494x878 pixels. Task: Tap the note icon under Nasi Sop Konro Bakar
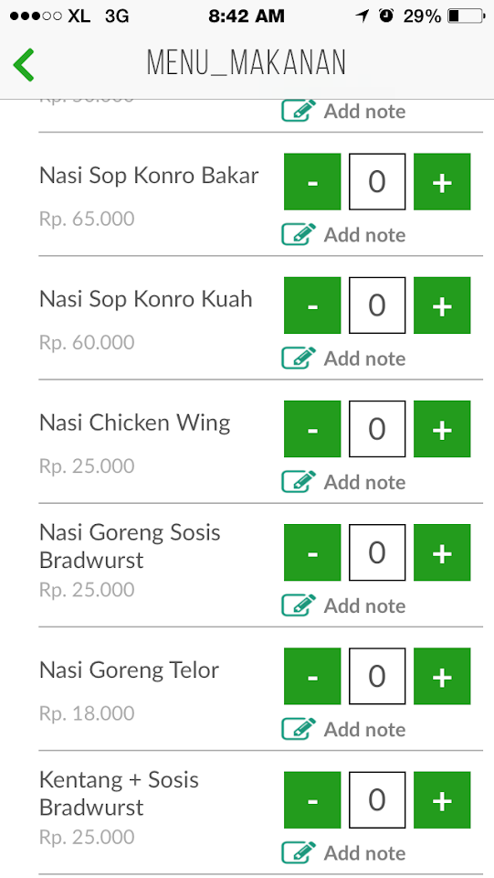(299, 235)
